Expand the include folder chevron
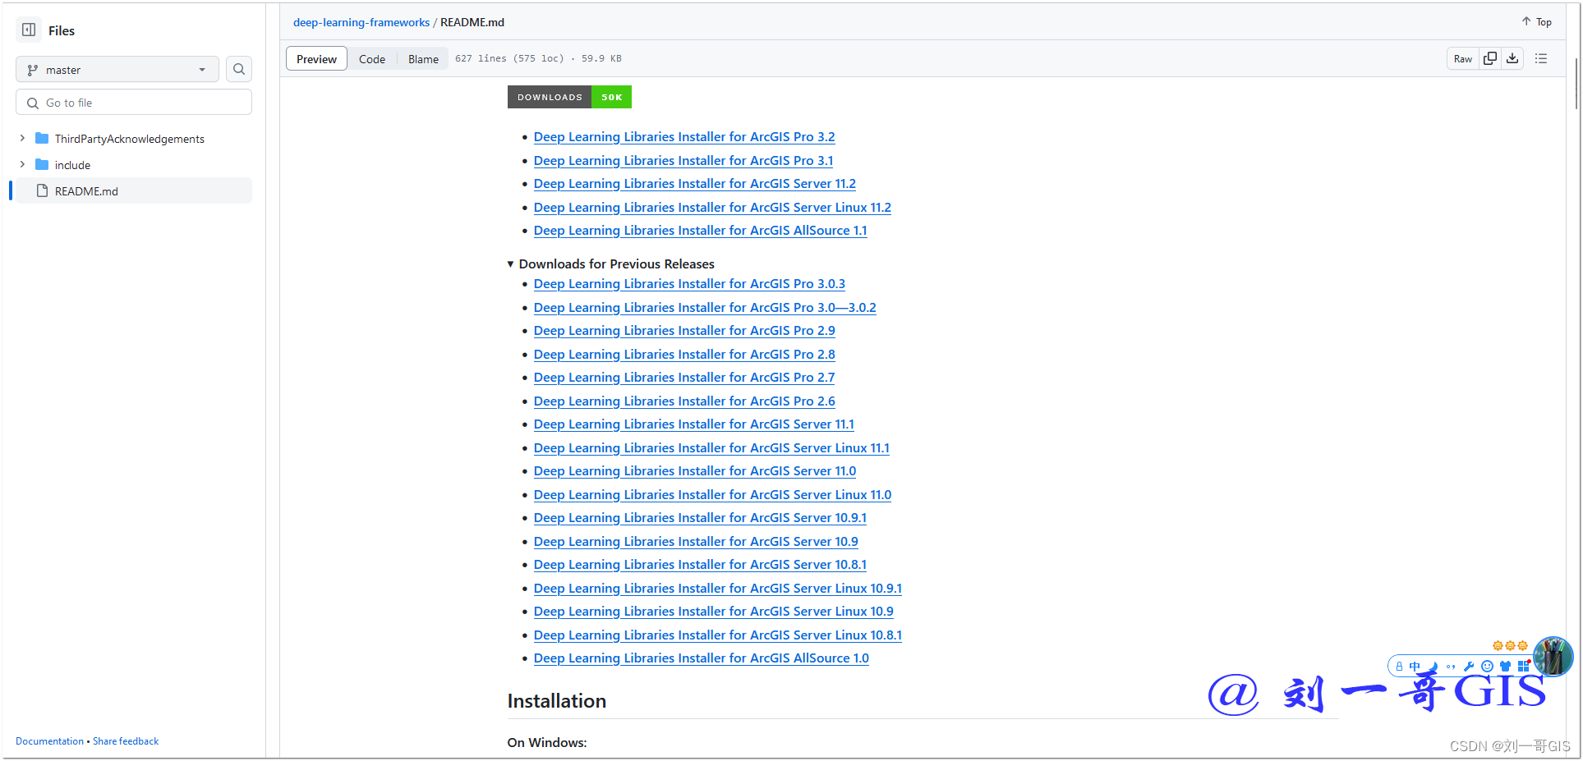1583x761 pixels. (x=22, y=164)
